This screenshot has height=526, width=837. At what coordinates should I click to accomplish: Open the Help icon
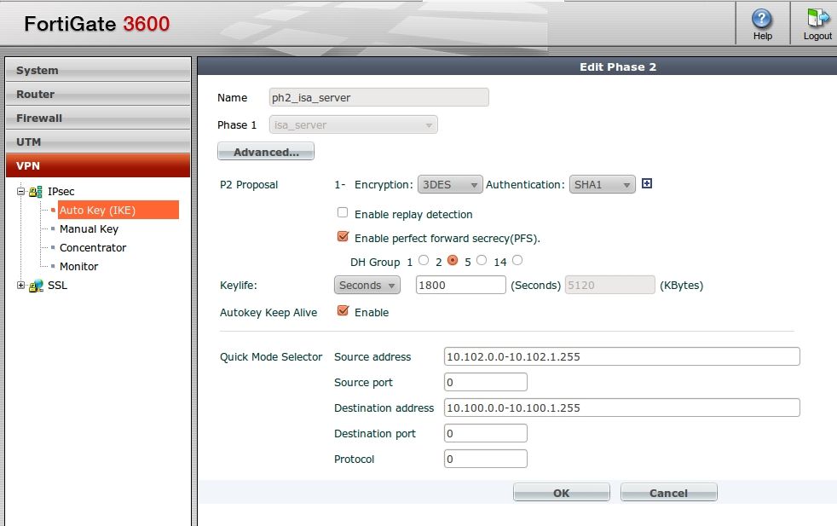tap(762, 20)
